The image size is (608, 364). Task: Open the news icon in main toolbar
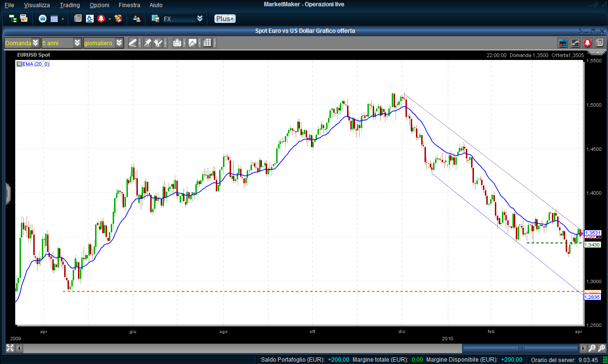(78, 19)
